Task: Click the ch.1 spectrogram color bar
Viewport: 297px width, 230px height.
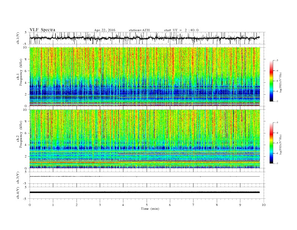Action: [x=271, y=81]
